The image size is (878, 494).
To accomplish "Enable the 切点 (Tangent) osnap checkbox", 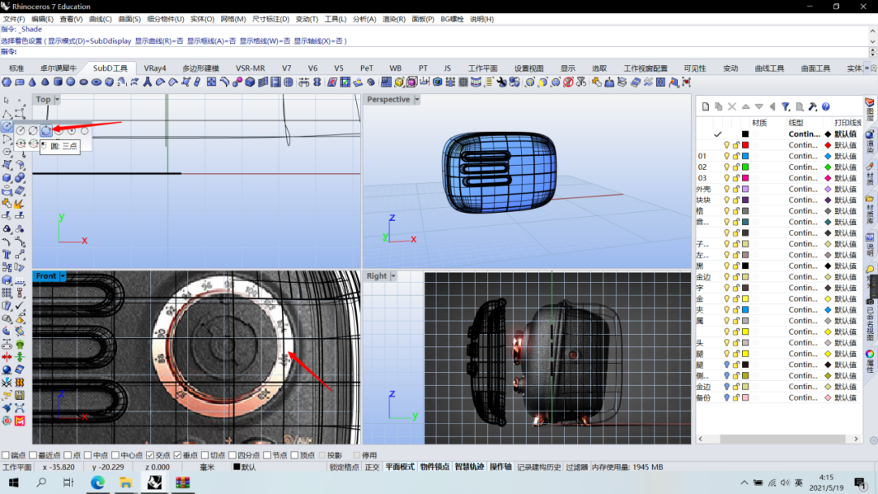I will (x=204, y=455).
